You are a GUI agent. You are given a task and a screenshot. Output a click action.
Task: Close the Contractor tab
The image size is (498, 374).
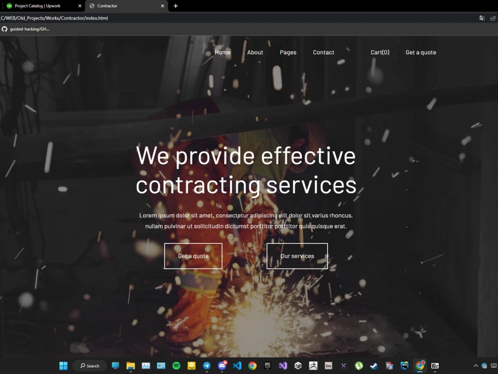tap(162, 5)
